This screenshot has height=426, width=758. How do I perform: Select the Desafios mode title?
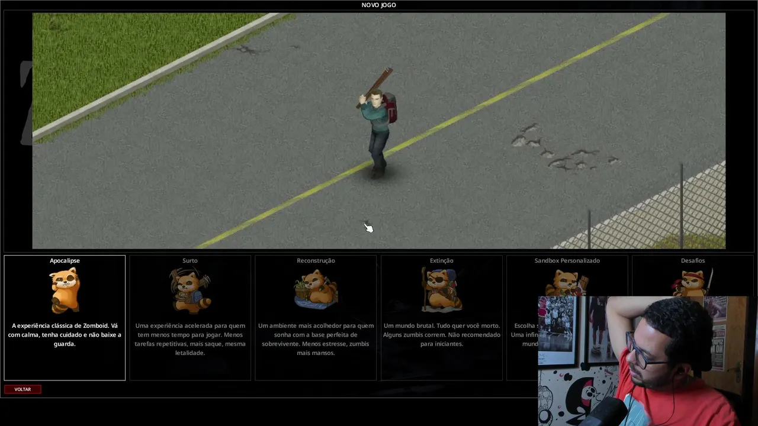pyautogui.click(x=692, y=260)
